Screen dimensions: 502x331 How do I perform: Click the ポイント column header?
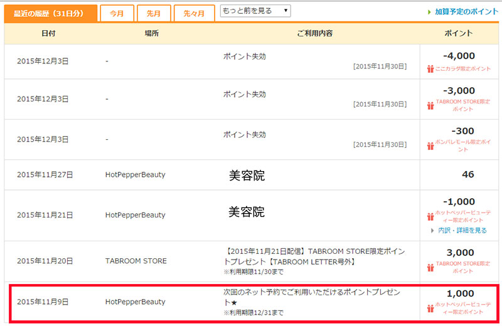(x=459, y=33)
